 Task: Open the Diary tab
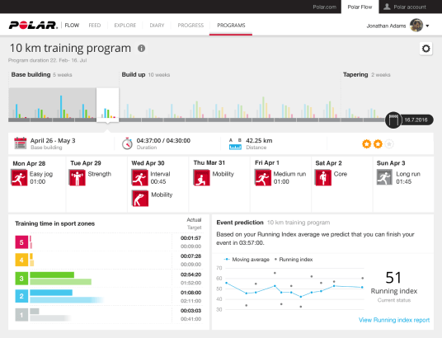tap(157, 26)
